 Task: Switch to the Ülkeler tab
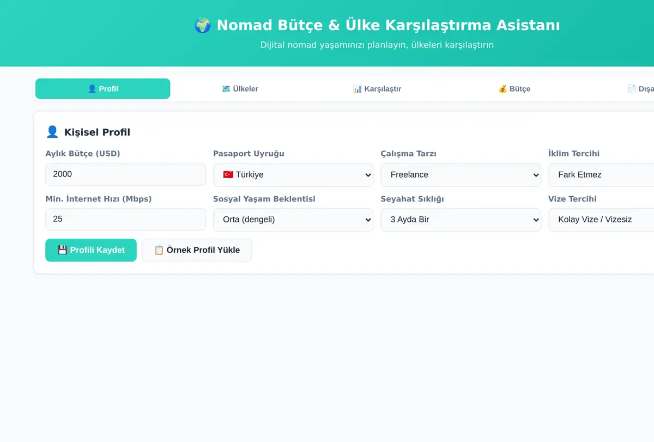coord(240,89)
